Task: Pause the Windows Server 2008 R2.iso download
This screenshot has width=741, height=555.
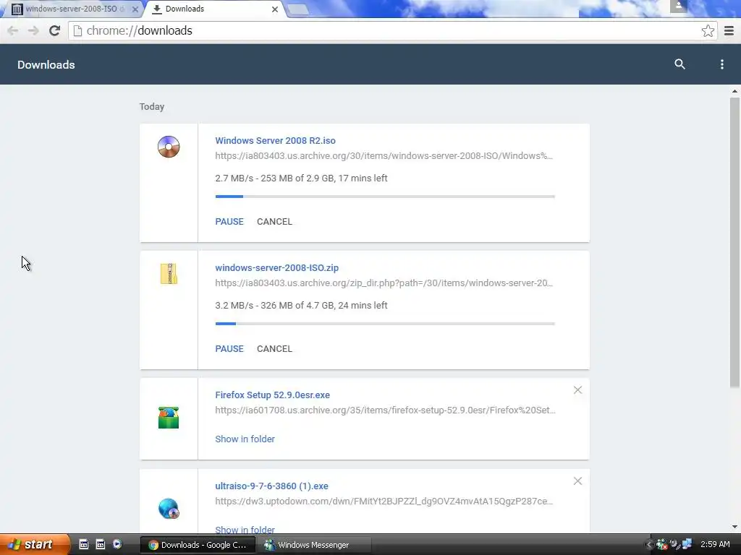Action: click(229, 221)
